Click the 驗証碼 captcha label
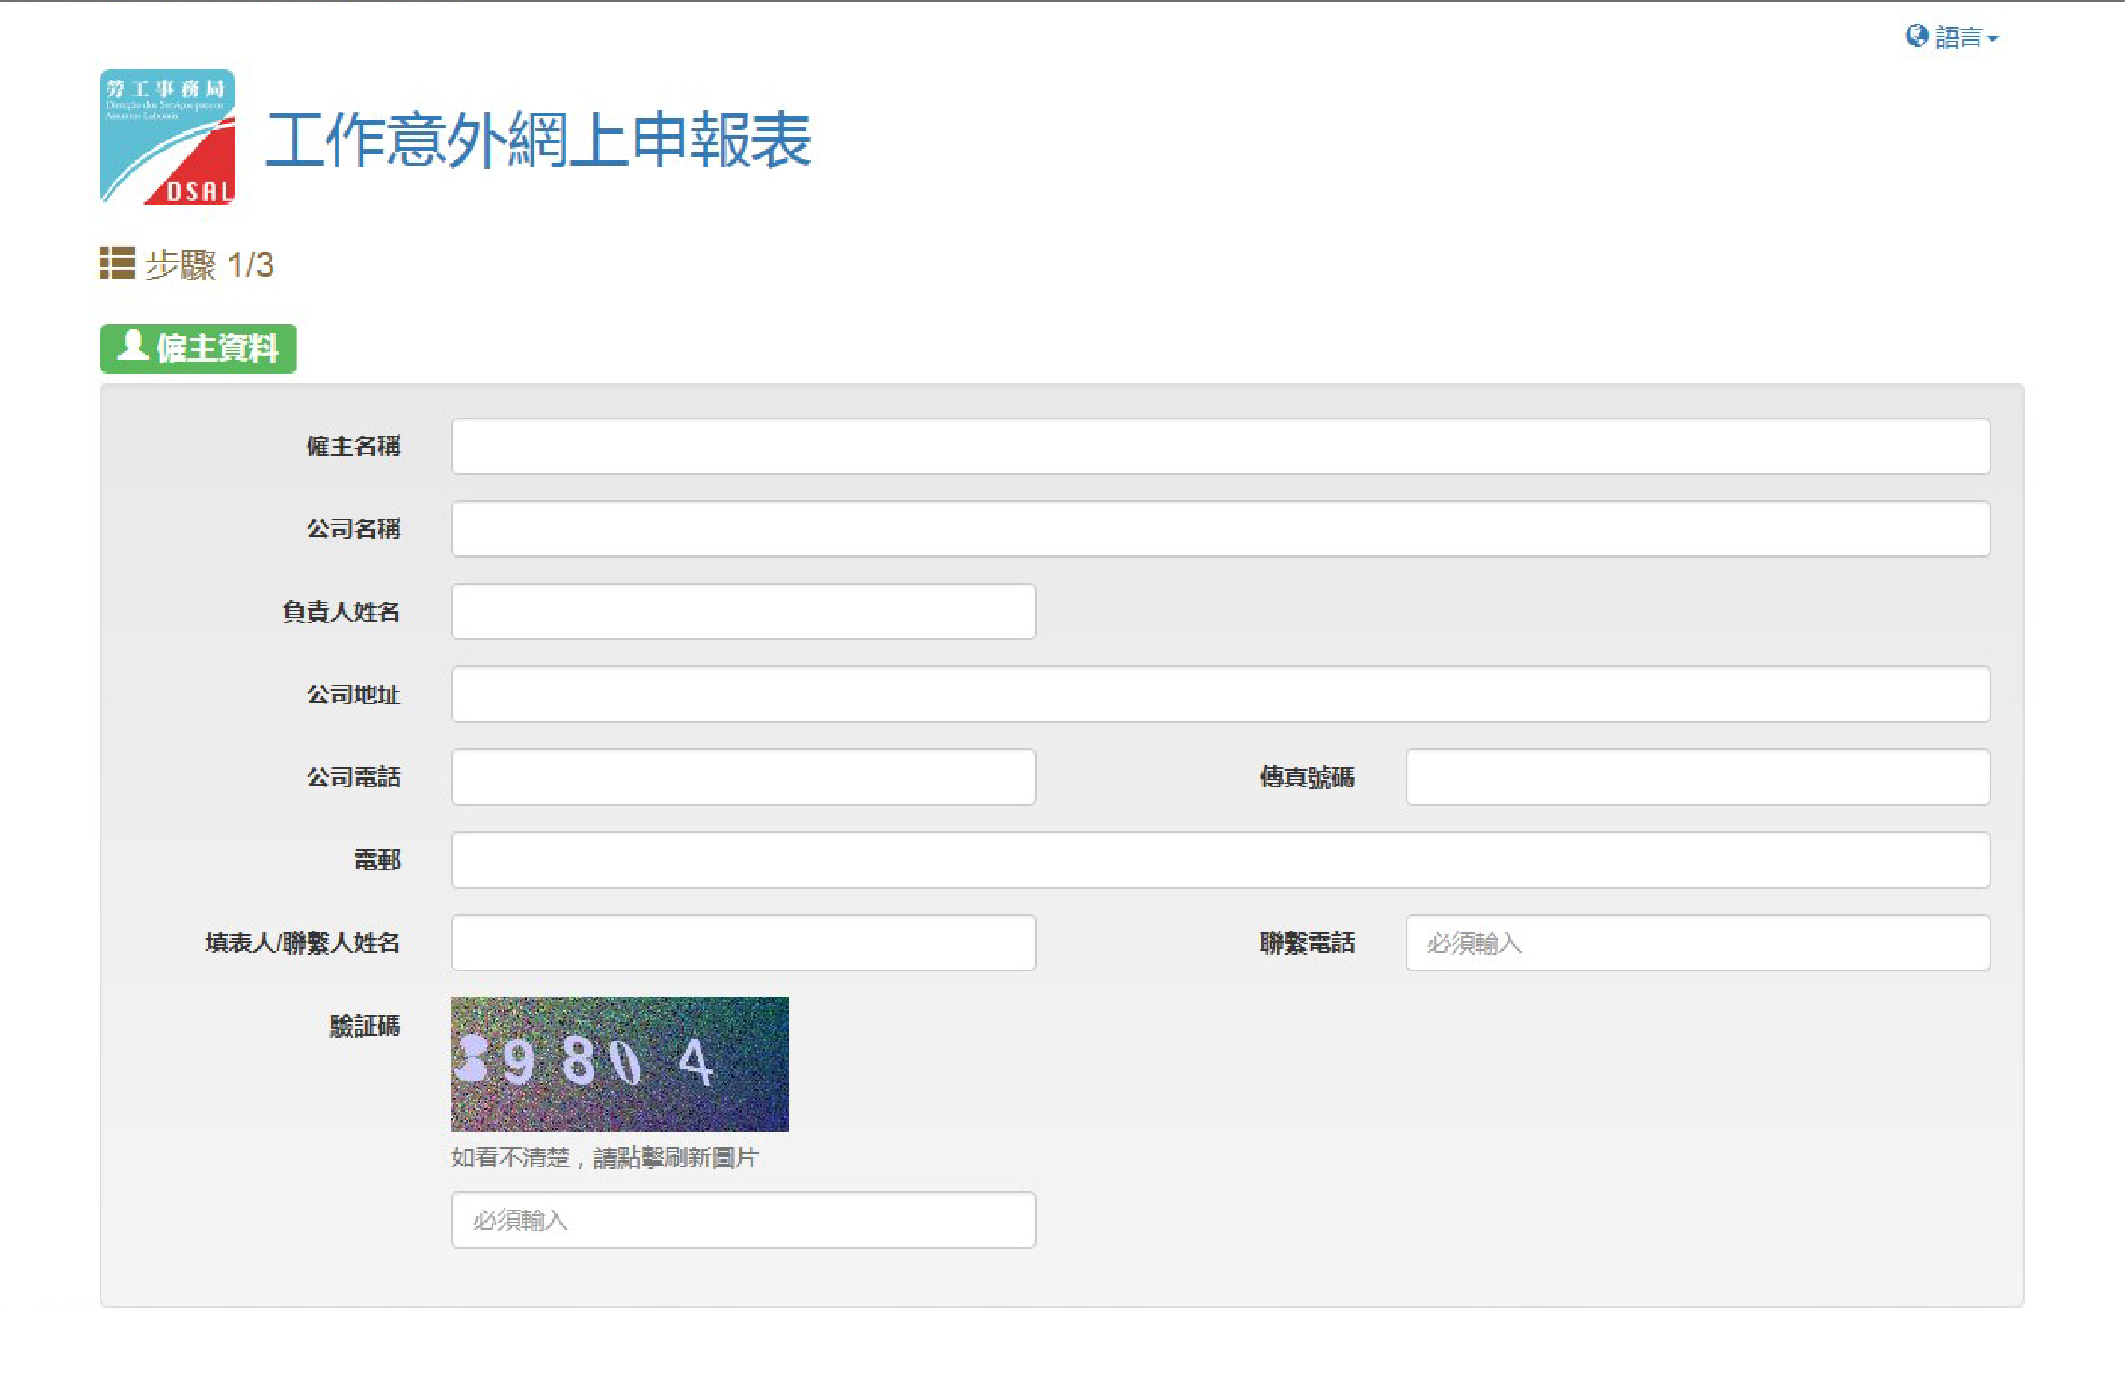 [365, 1026]
